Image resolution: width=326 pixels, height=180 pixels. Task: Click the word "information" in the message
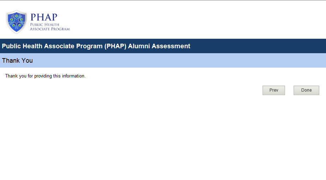[73, 76]
